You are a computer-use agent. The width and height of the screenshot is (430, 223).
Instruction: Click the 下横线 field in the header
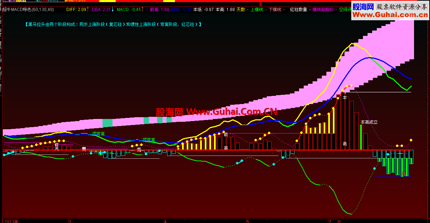click(276, 10)
